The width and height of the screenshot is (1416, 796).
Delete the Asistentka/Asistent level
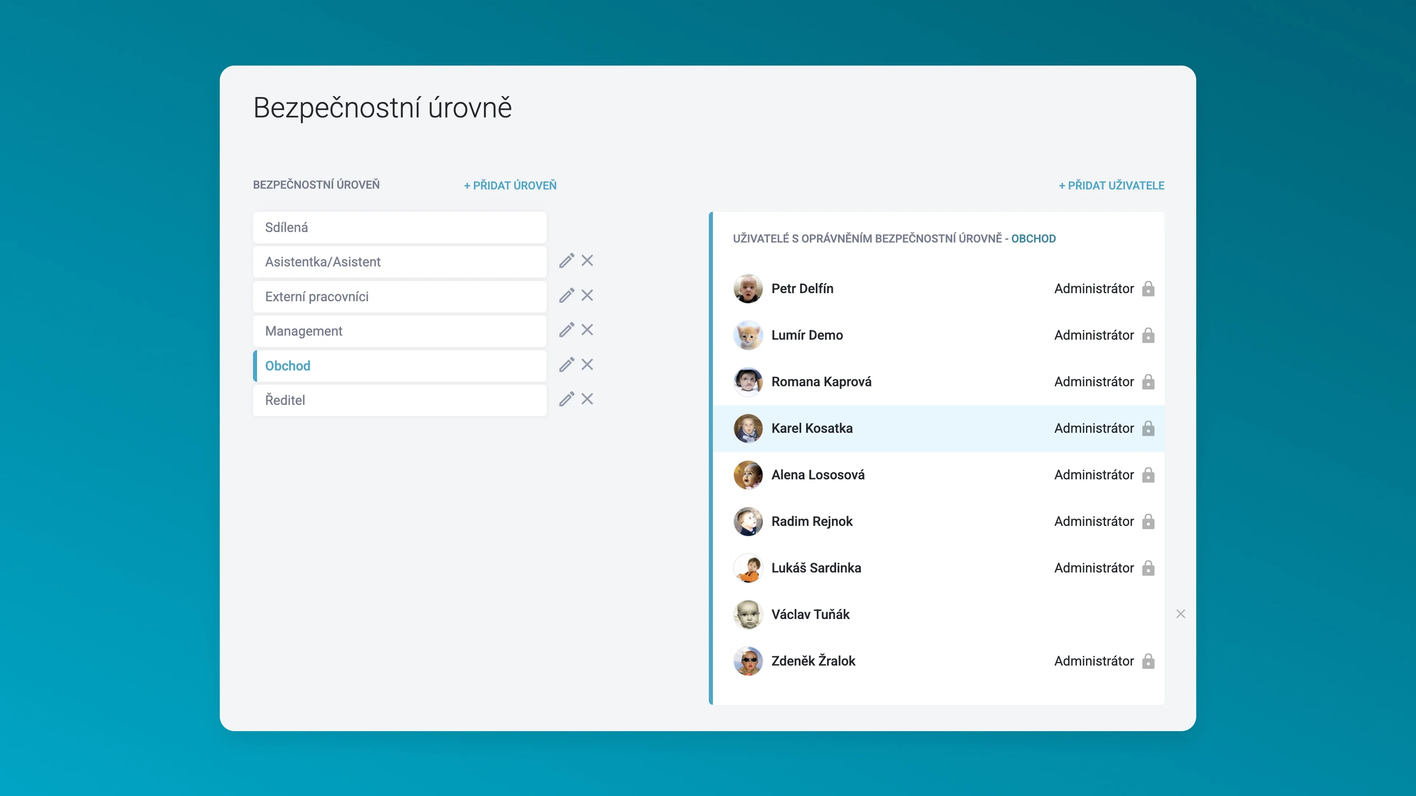587,261
